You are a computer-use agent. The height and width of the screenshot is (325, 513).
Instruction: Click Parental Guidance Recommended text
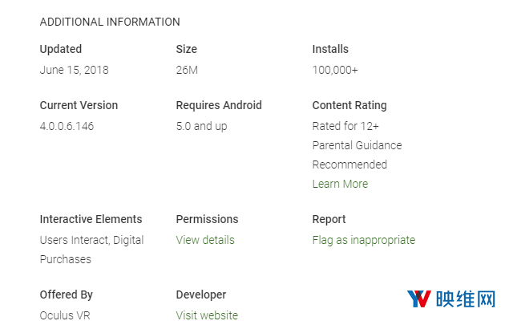[x=357, y=155]
